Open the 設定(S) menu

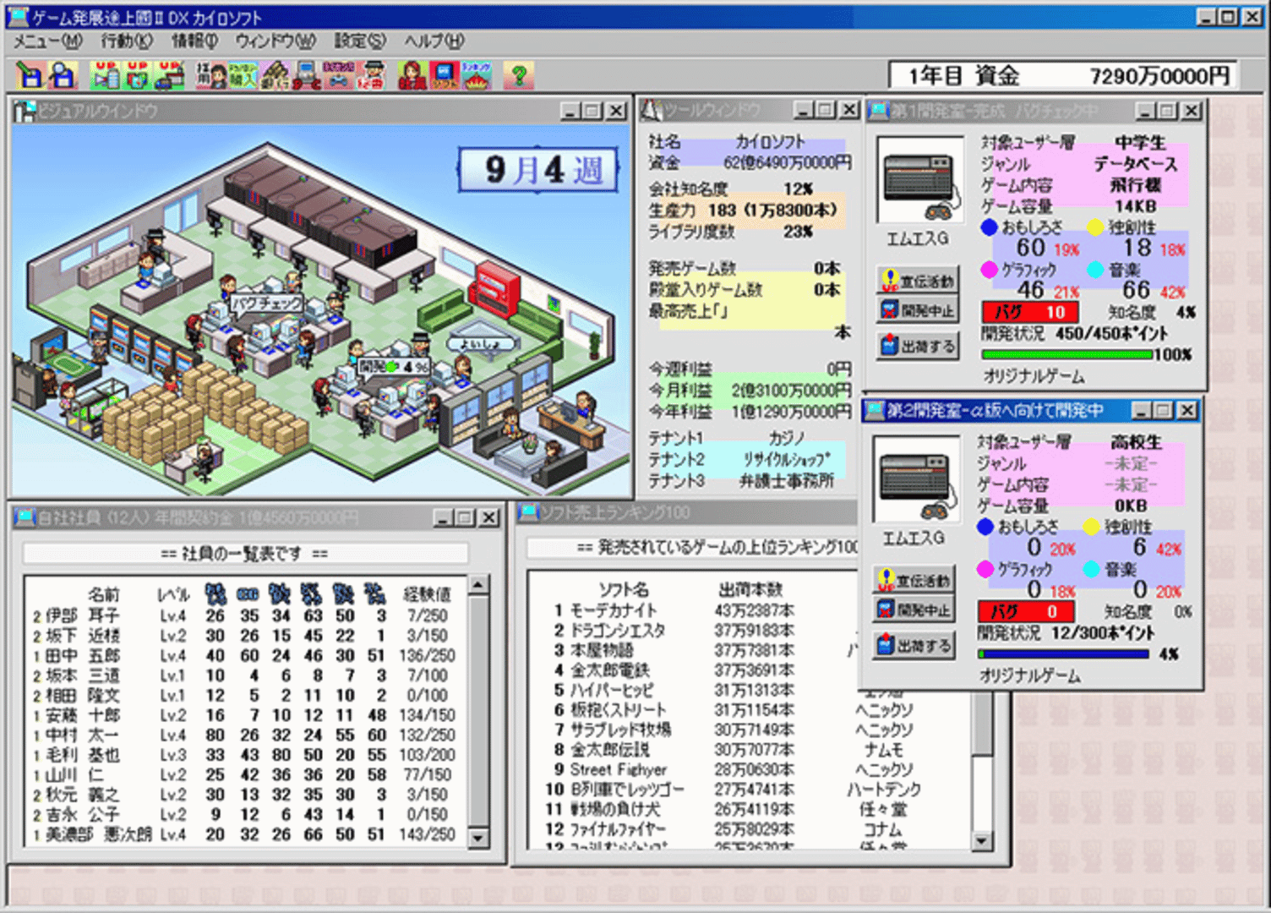pos(359,41)
